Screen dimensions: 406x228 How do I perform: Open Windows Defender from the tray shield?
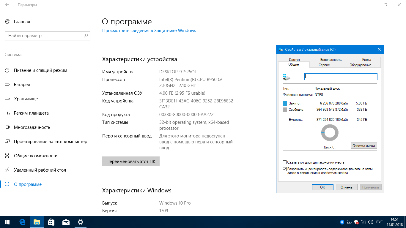(356, 222)
